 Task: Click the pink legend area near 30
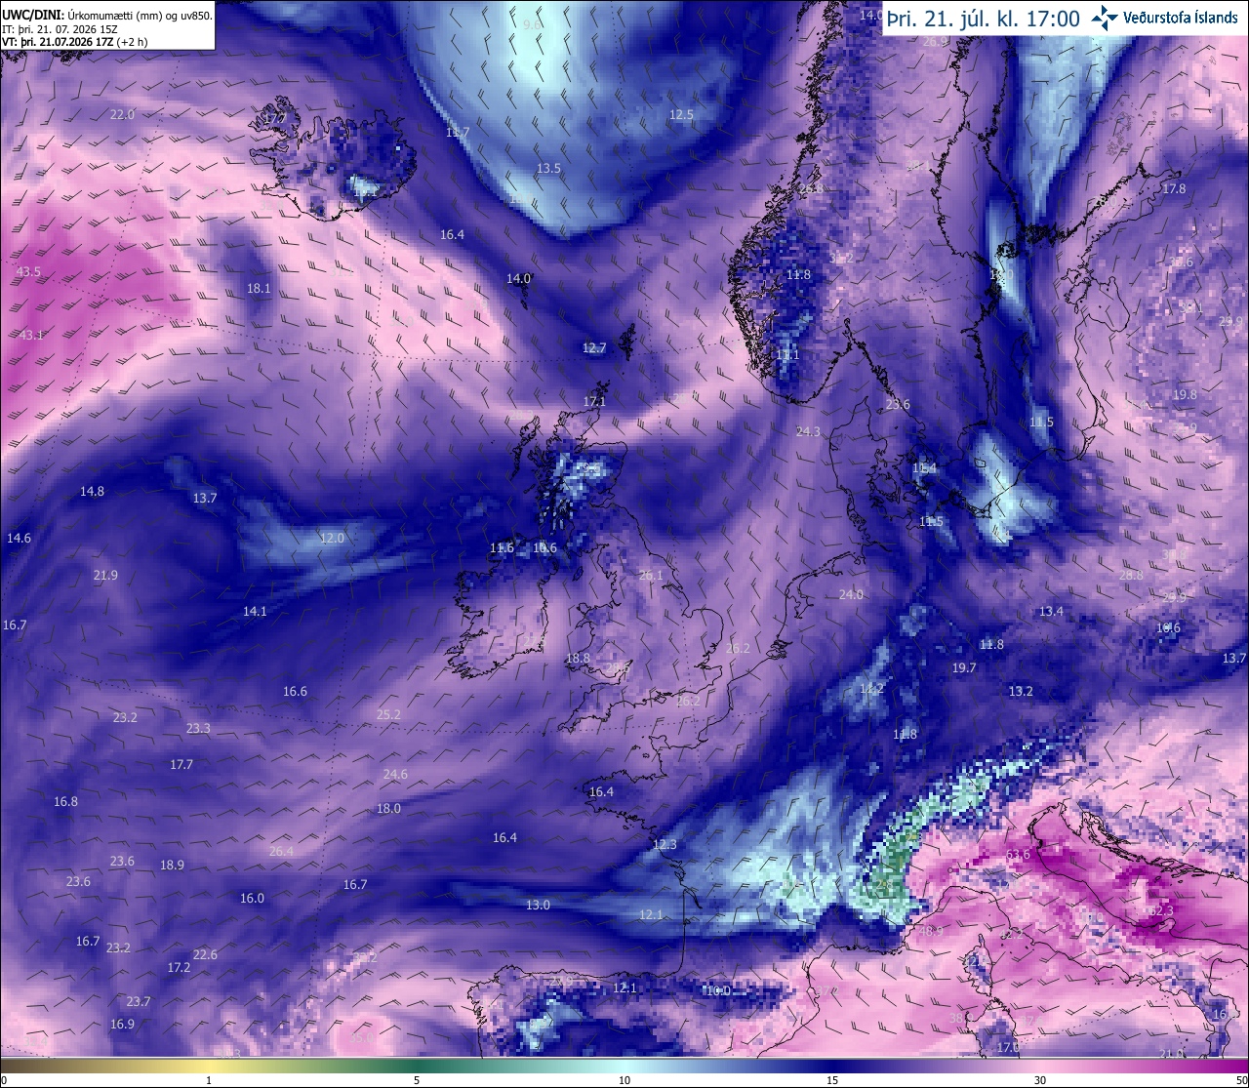click(1040, 1066)
